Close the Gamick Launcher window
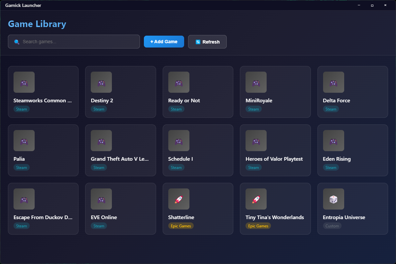The image size is (396, 264). tap(385, 5)
